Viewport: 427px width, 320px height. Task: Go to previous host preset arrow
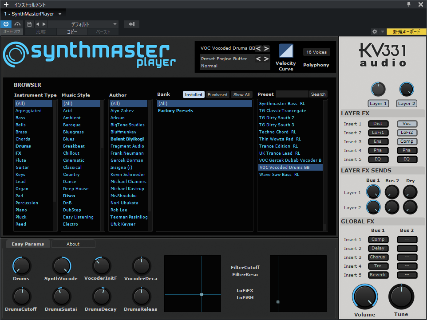point(38,24)
